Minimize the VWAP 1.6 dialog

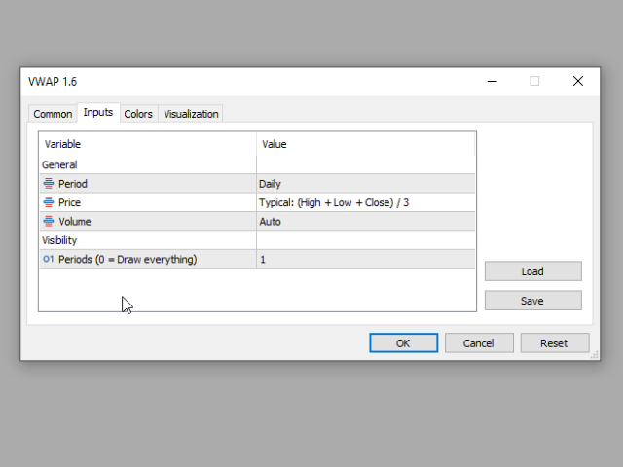(x=493, y=81)
